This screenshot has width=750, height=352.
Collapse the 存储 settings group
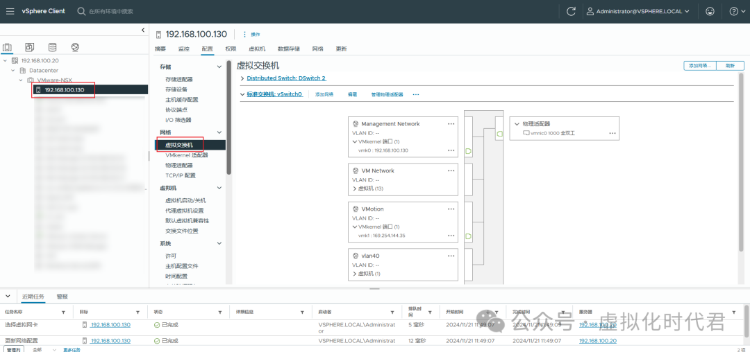219,67
